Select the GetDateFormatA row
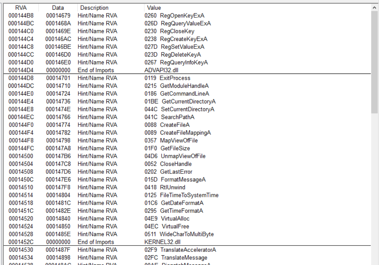The width and height of the screenshot is (379, 265). click(187, 203)
